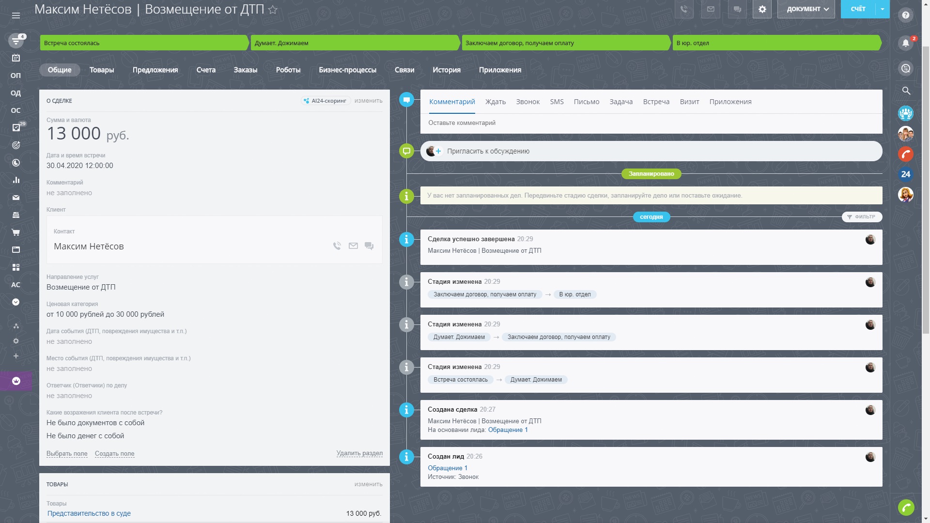Open the help question mark icon
The height and width of the screenshot is (523, 930).
point(905,15)
